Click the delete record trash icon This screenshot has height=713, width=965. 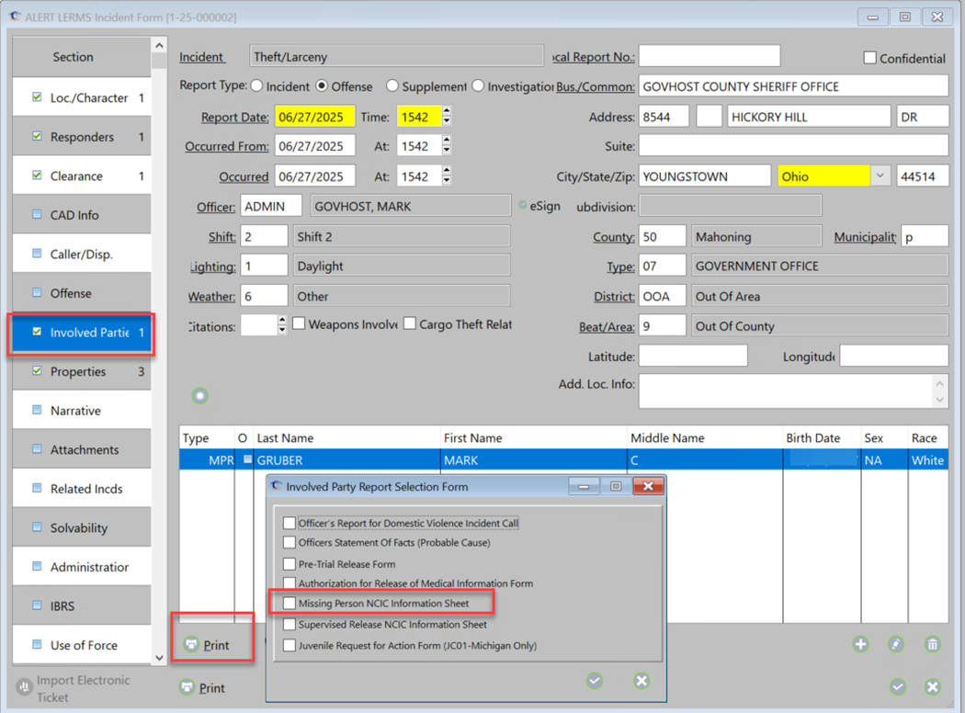click(932, 645)
